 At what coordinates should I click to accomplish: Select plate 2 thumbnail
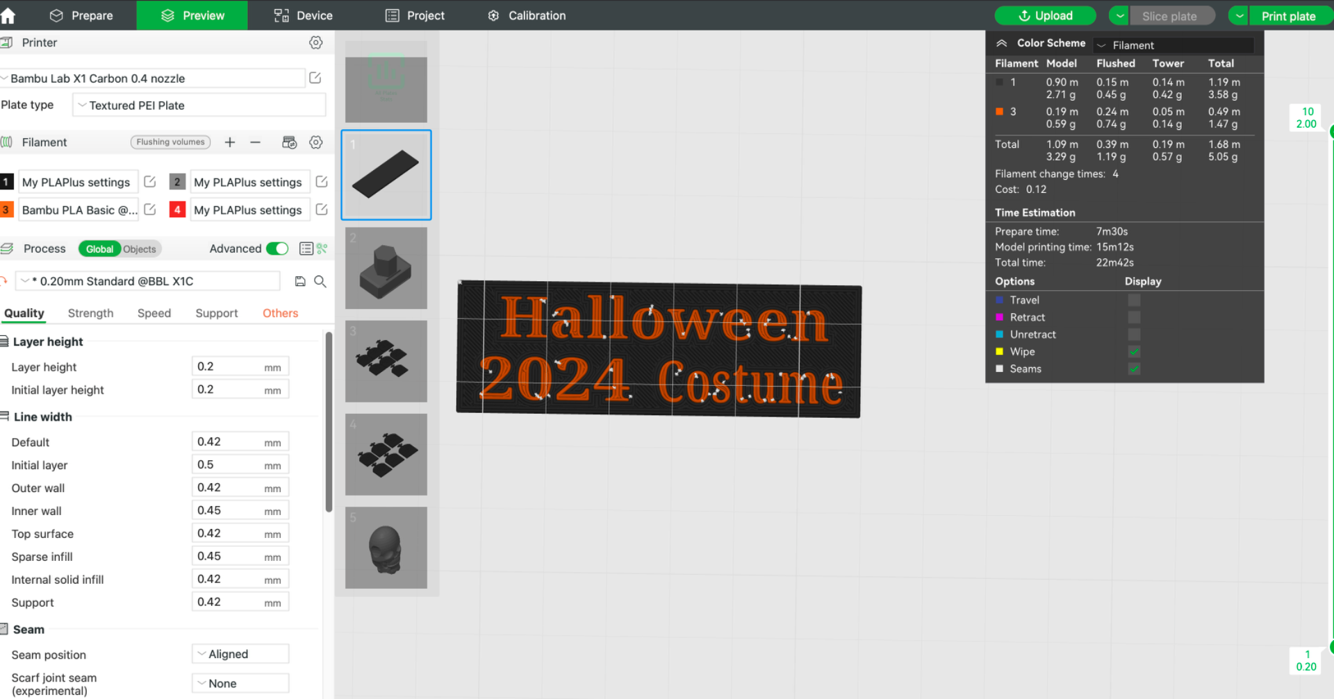[x=386, y=268]
